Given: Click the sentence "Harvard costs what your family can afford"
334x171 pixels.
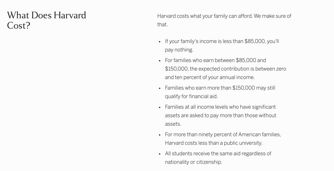Looking at the screenshot, I should pyautogui.click(x=204, y=16).
